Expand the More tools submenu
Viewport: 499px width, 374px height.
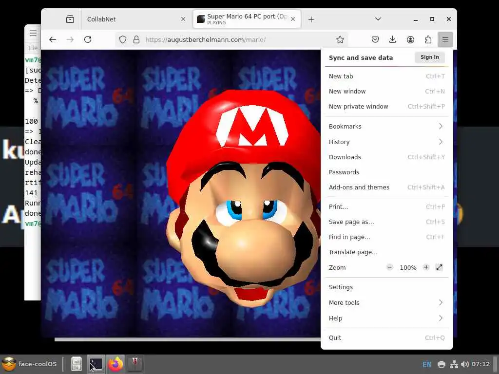(x=386, y=302)
